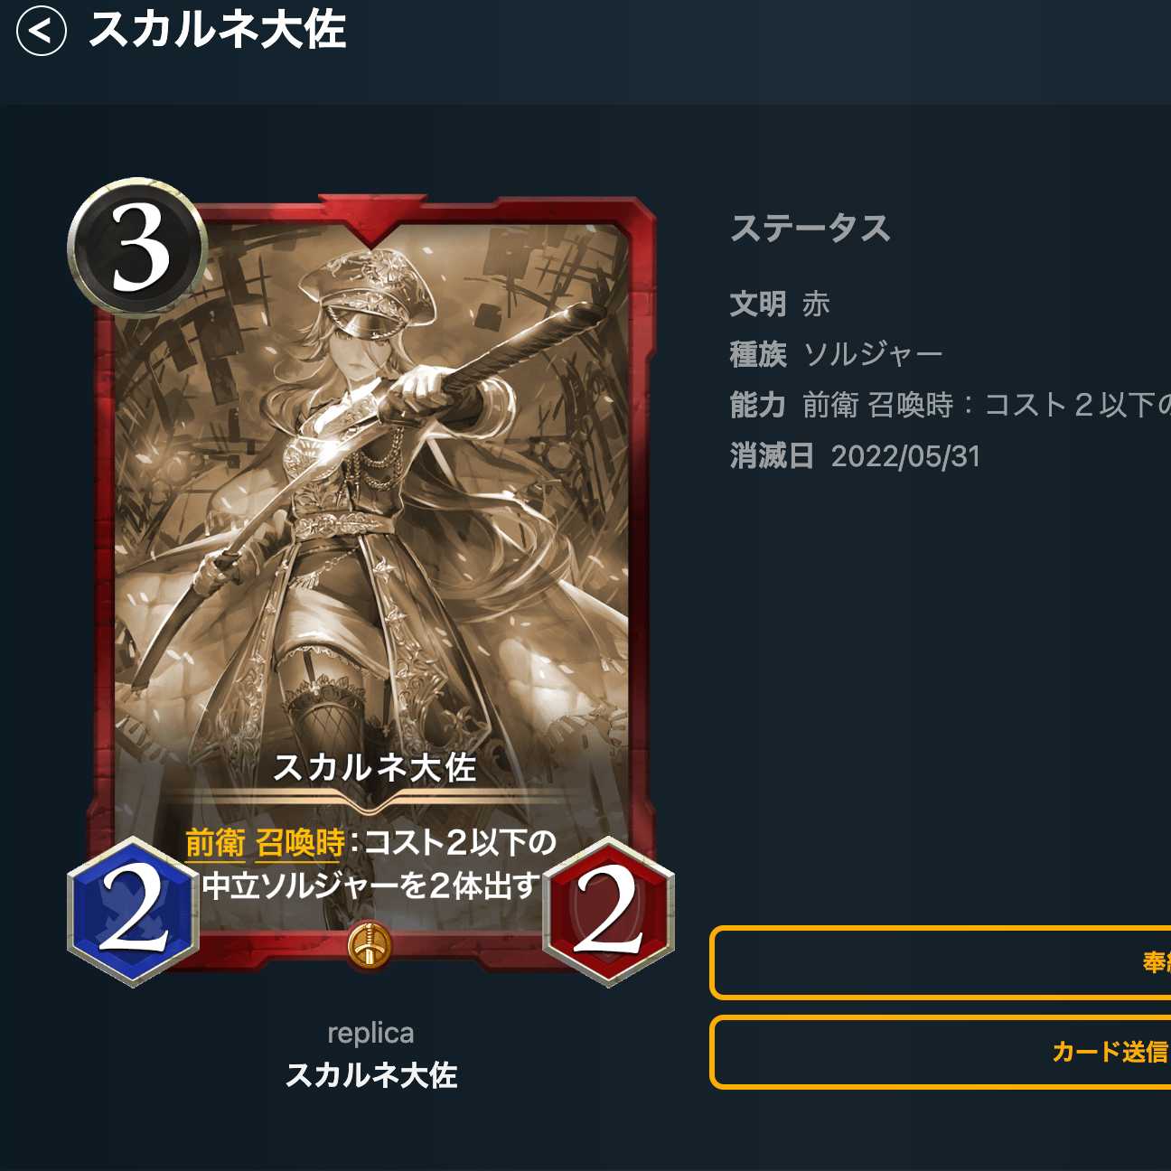The image size is (1171, 1171).
Task: Go back using the circled arrow icon
Action: point(42,32)
